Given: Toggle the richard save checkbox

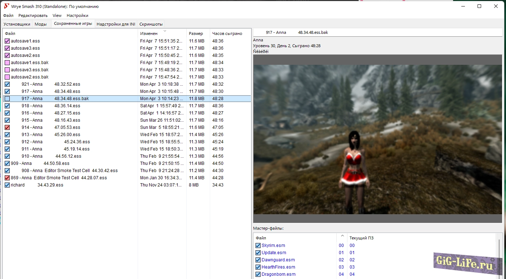Looking at the screenshot, I should click(x=7, y=185).
